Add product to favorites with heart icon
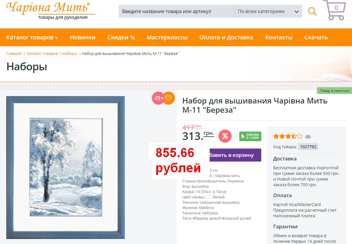This screenshot has width=352, height=244. tap(169, 98)
